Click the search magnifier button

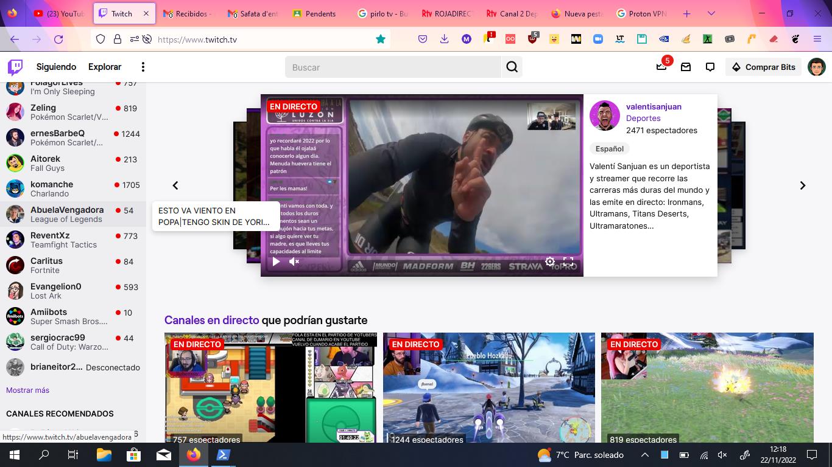512,67
